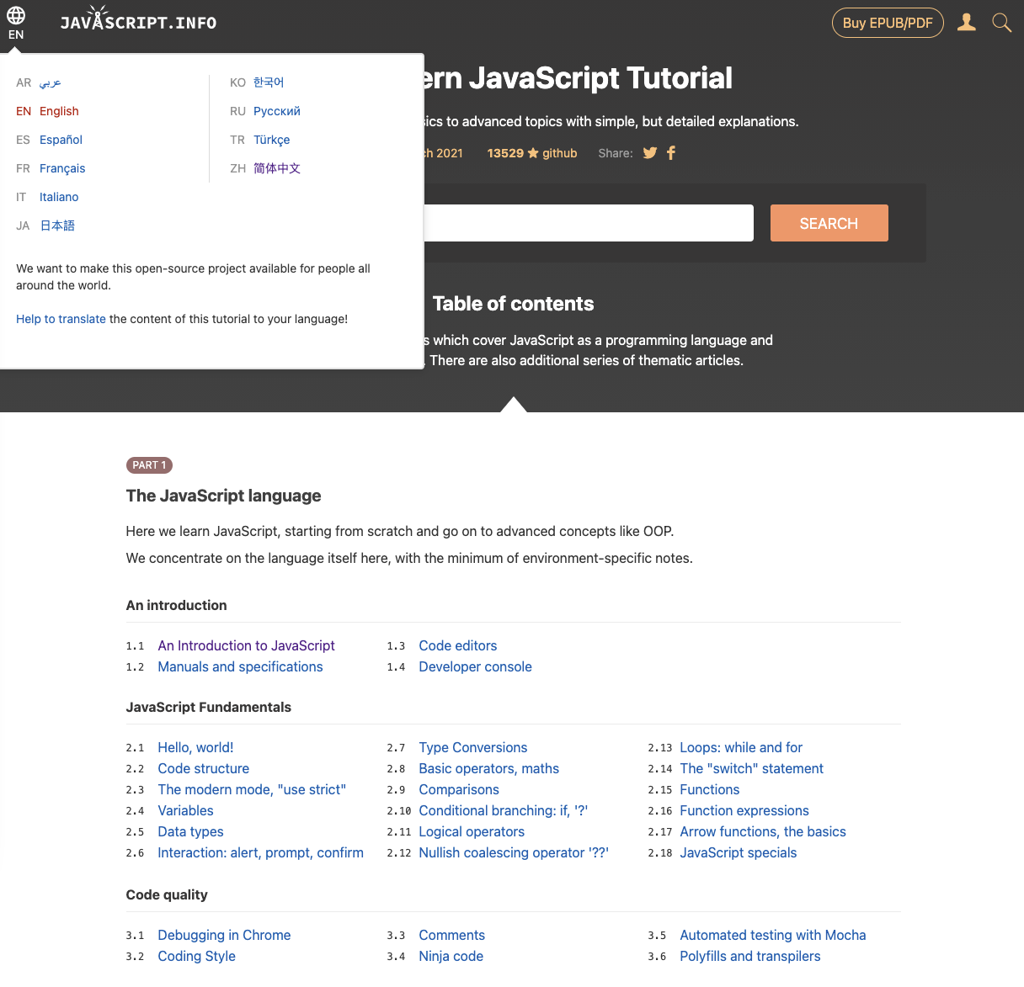Open the Variables chapter
This screenshot has width=1024, height=987.
(x=185, y=810)
